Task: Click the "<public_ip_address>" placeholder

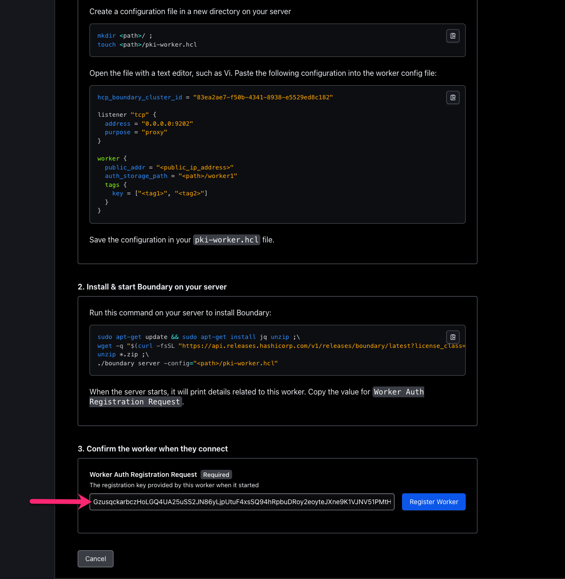Action: [x=195, y=167]
